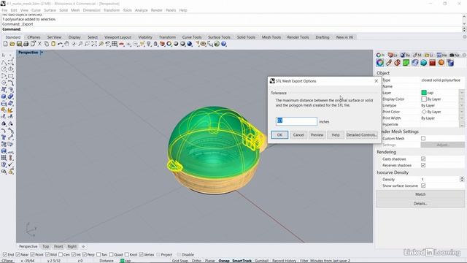Click the Copy icon in the toolbar
This screenshot has width=467, height=263.
pos(47,44)
